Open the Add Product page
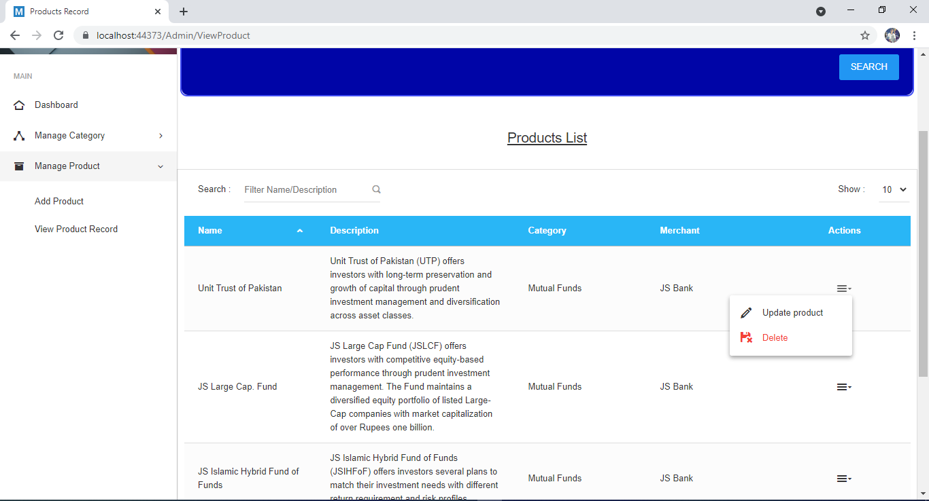This screenshot has width=929, height=501. [x=59, y=202]
